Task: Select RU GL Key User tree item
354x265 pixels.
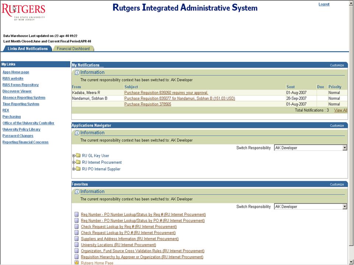Action: tap(96, 156)
